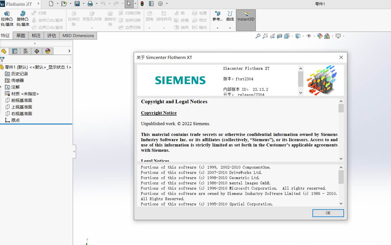The height and width of the screenshot is (245, 391).
Task: Choose Revolved Boss/Base (旋转凸台/基体)
Action: 23,19
